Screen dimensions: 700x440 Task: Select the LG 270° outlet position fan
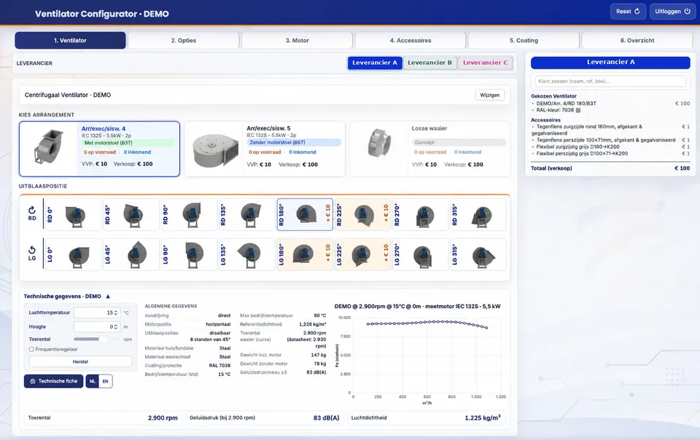click(x=421, y=254)
